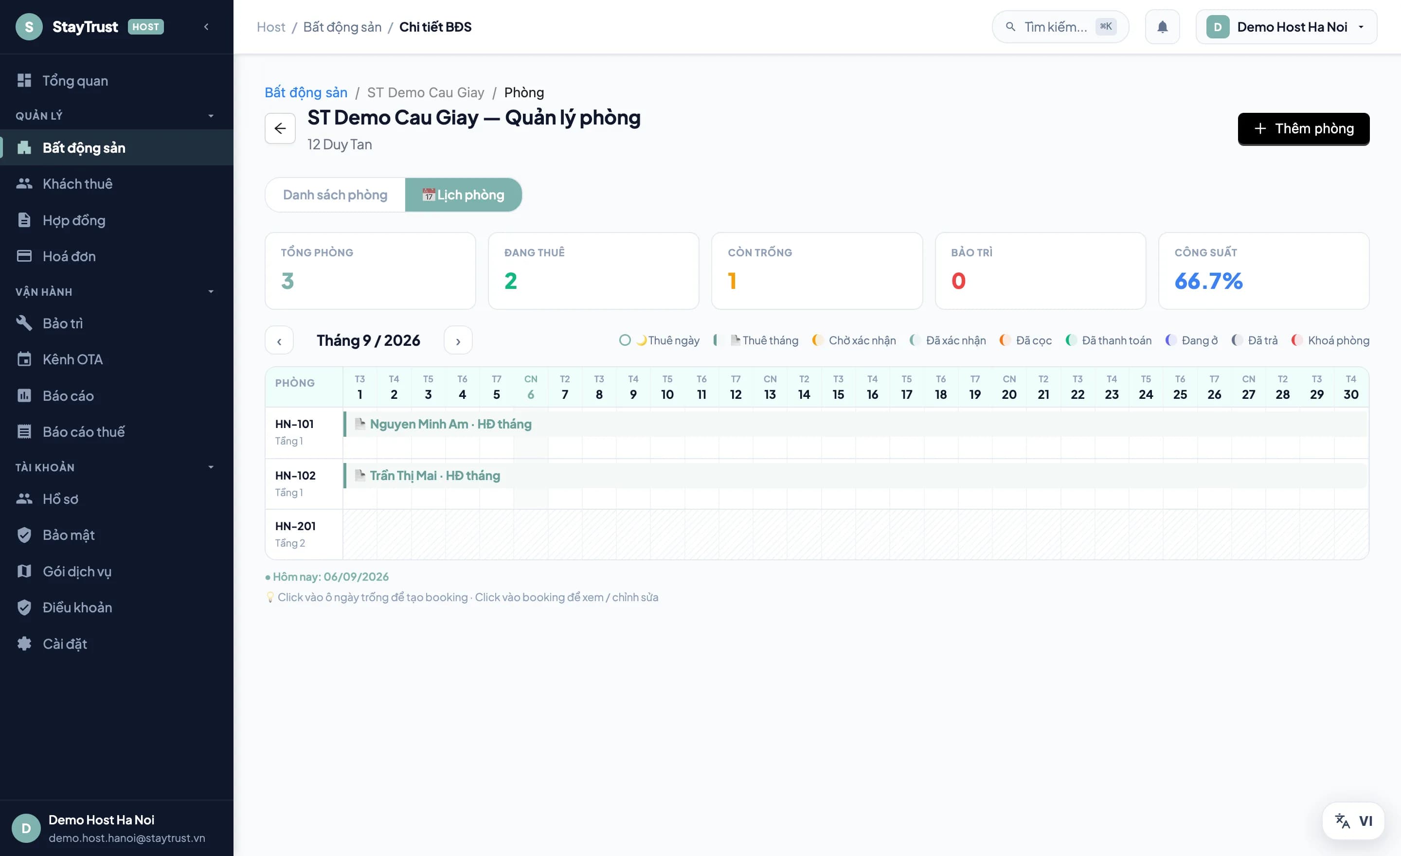Click the Bảo mật shield icon

[x=24, y=535]
